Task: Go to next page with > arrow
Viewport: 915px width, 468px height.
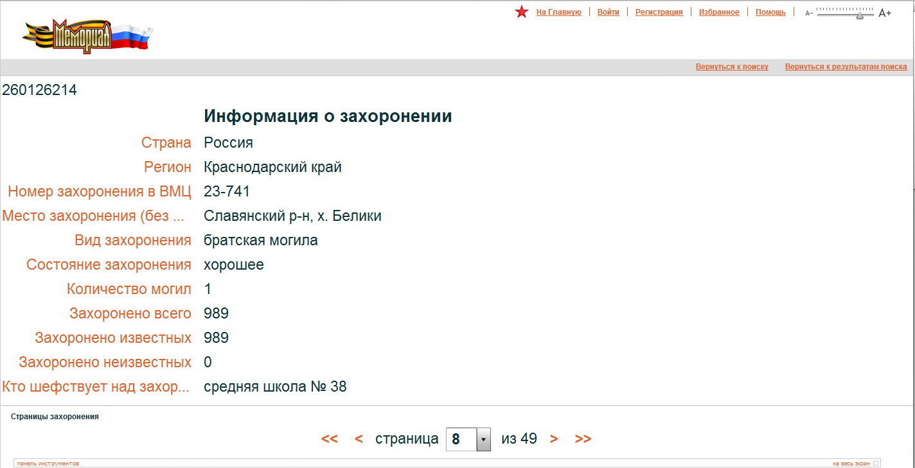Action: [x=554, y=439]
